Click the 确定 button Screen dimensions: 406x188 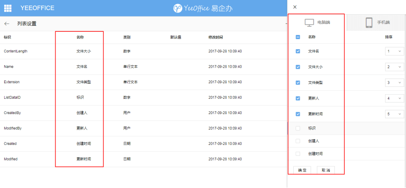(x=302, y=170)
